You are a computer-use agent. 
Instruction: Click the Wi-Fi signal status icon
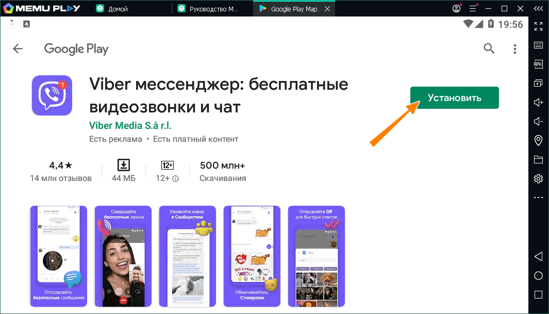tap(468, 24)
